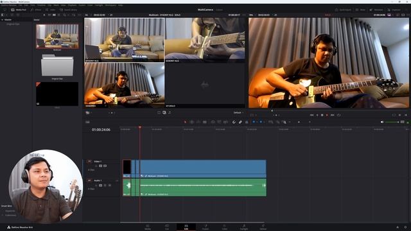Toggle Linked Selection chain icon
This screenshot has height=231, width=411.
click(240, 122)
